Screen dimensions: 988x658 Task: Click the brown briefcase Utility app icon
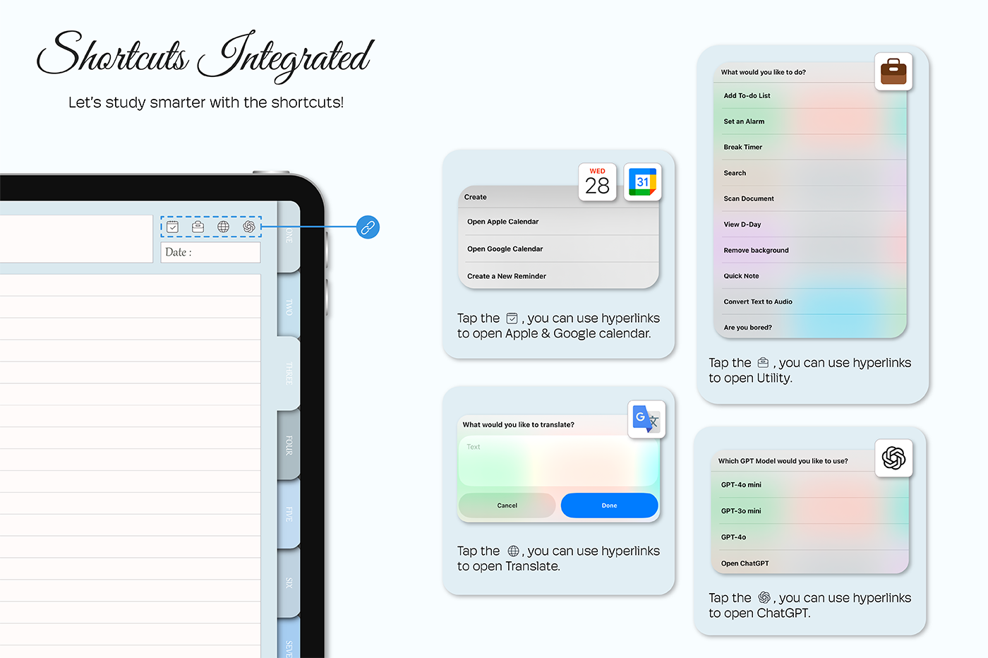[x=893, y=71]
